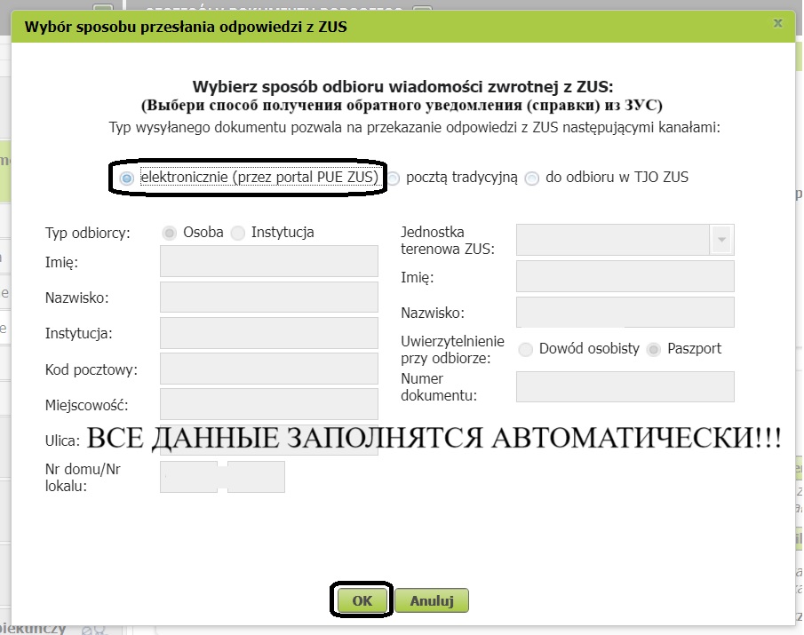Click the Nr lokalu input box
This screenshot has width=804, height=635.
pos(257,476)
